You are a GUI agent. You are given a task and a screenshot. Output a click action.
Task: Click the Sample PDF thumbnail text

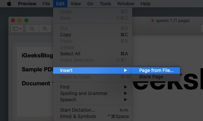37,69
